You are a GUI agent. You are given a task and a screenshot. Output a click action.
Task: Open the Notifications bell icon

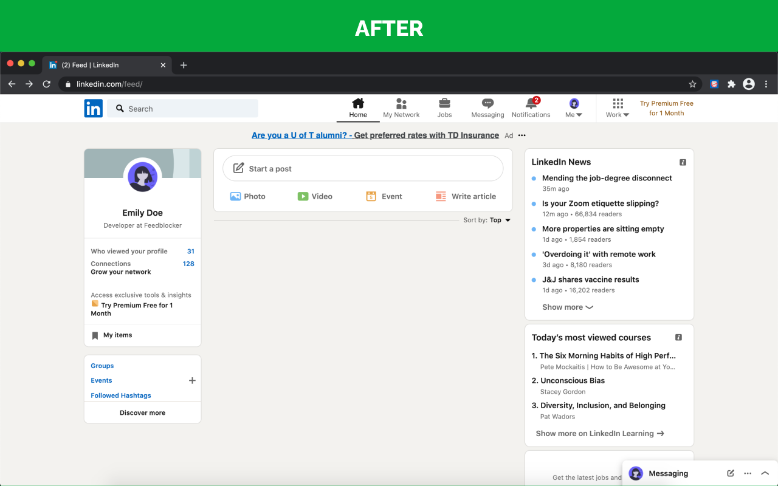(531, 103)
